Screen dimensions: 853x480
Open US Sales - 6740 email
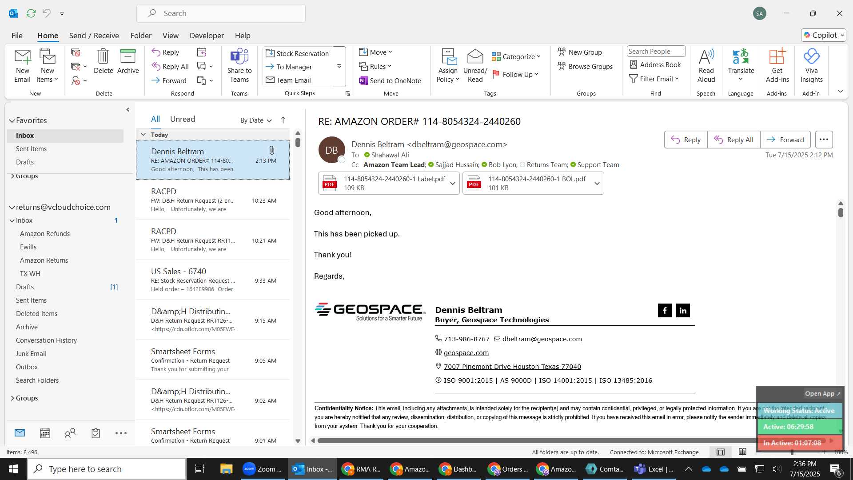tap(213, 280)
